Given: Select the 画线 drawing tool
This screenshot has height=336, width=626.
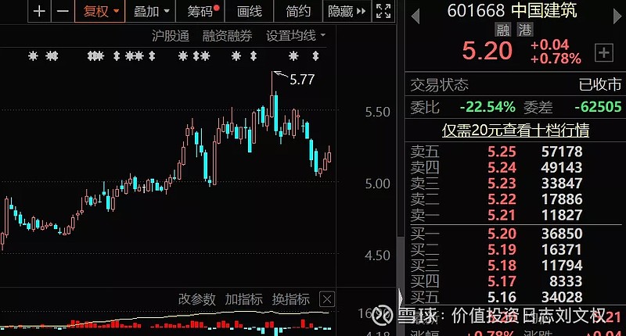Looking at the screenshot, I should pyautogui.click(x=249, y=11).
